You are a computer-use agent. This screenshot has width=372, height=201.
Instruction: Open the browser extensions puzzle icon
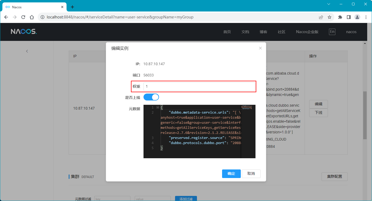tap(340, 17)
